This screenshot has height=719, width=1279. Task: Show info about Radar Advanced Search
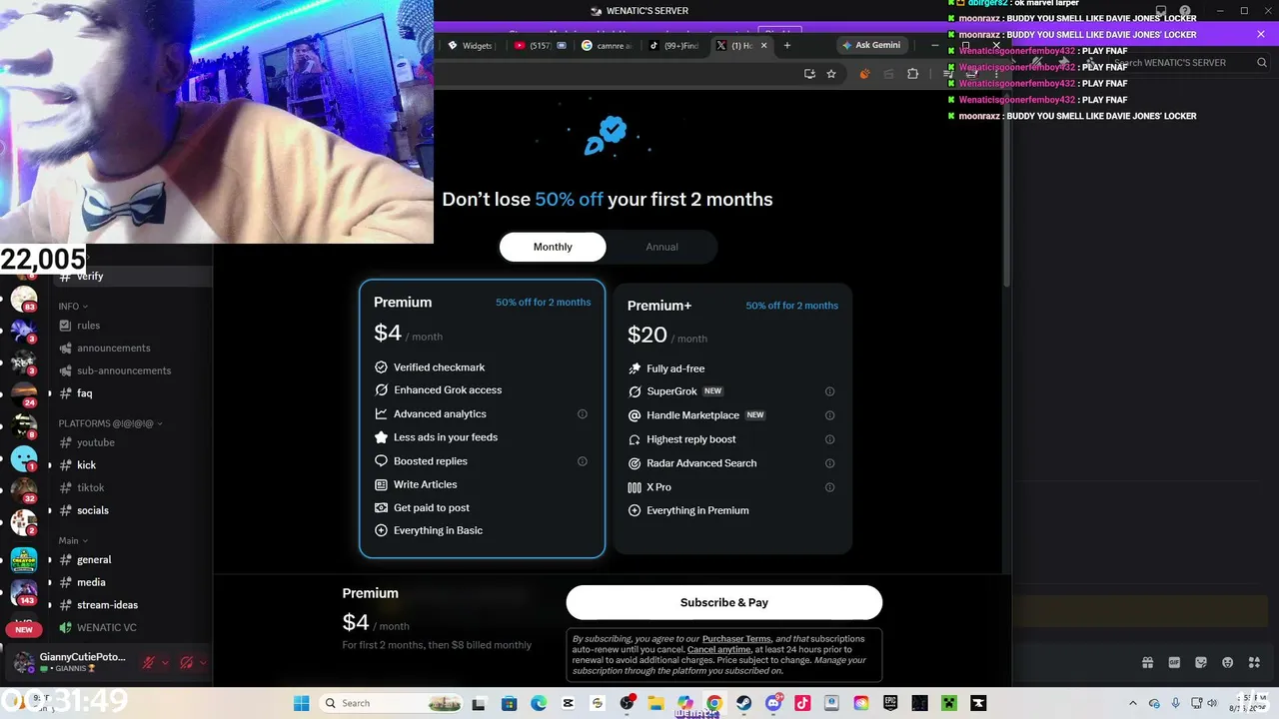coord(829,463)
